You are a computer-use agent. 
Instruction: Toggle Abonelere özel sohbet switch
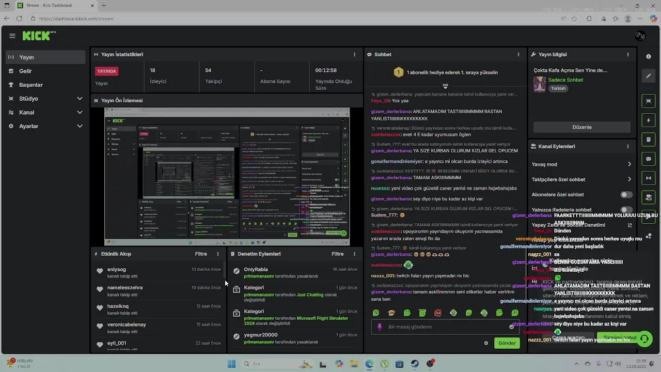click(626, 195)
